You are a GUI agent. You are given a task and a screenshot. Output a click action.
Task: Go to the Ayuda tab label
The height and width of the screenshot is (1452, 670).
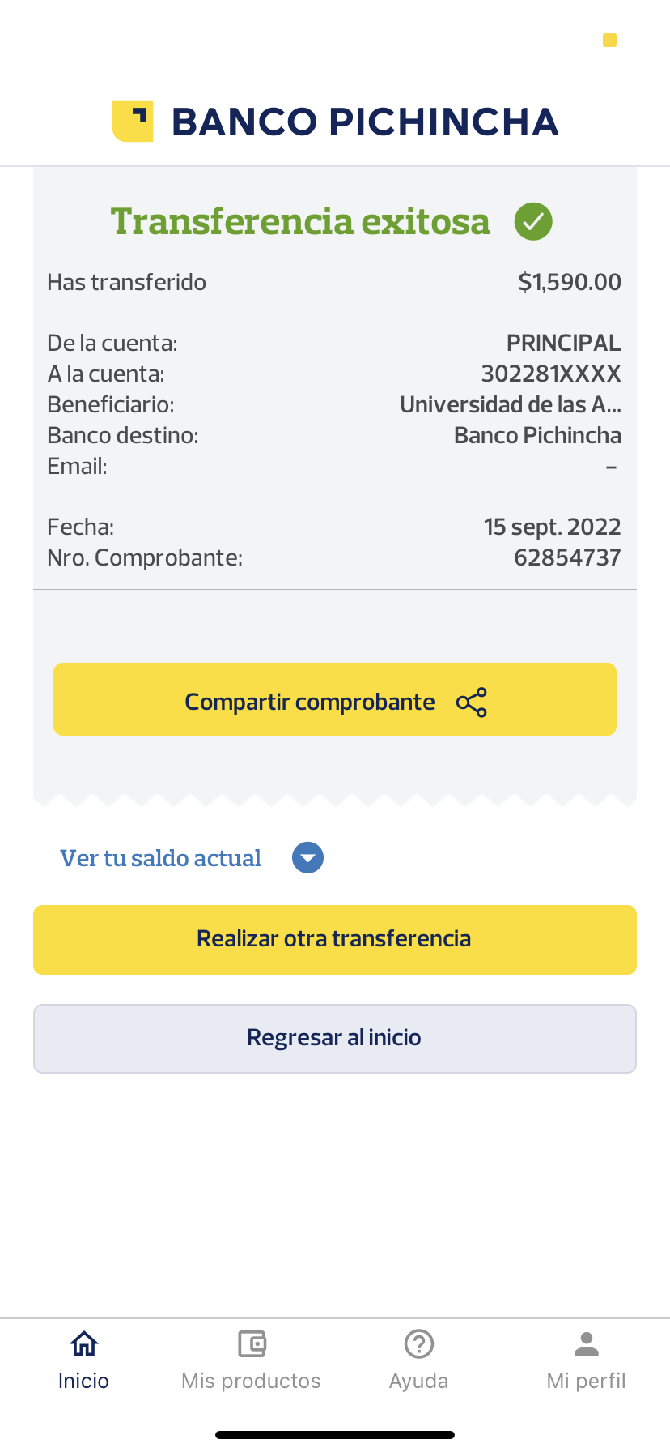[x=418, y=1381]
